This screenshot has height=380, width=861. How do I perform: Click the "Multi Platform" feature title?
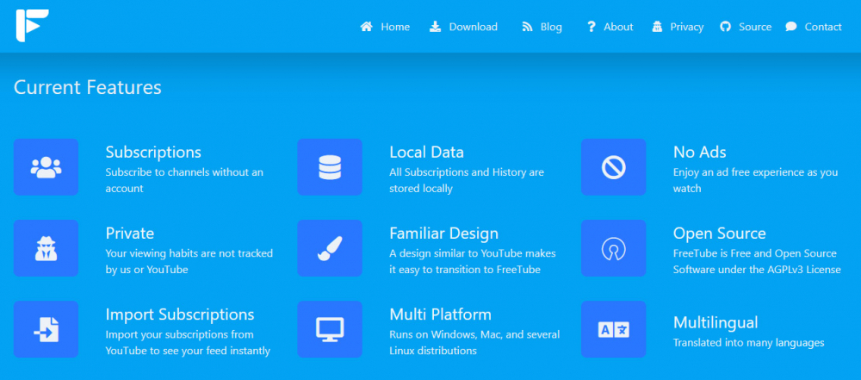click(x=440, y=315)
